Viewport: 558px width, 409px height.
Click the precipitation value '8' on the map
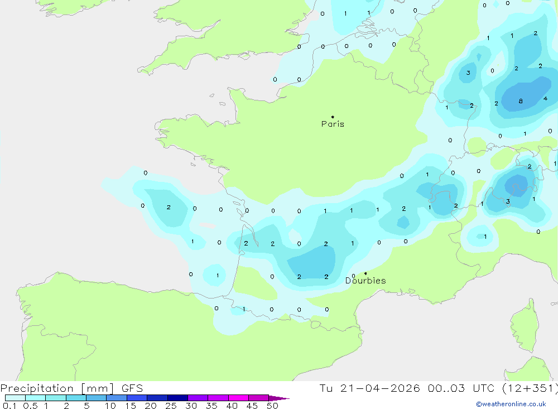point(521,101)
